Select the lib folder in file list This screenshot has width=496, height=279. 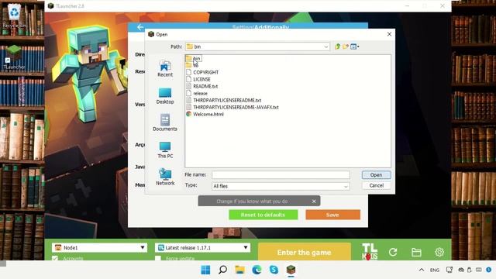point(192,65)
